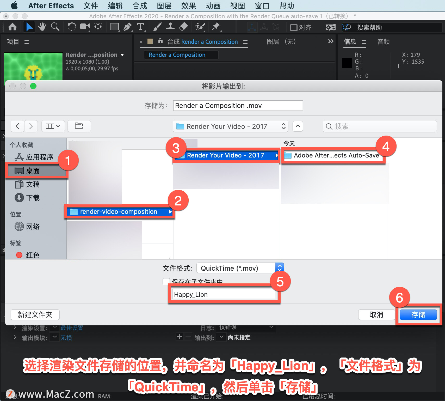
Task: Select the Brush tool
Action: pyautogui.click(x=157, y=27)
